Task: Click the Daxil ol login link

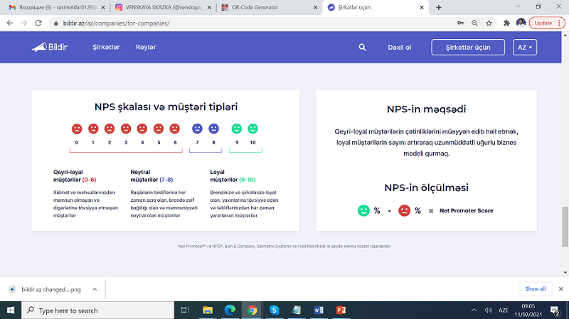Action: pyautogui.click(x=400, y=48)
